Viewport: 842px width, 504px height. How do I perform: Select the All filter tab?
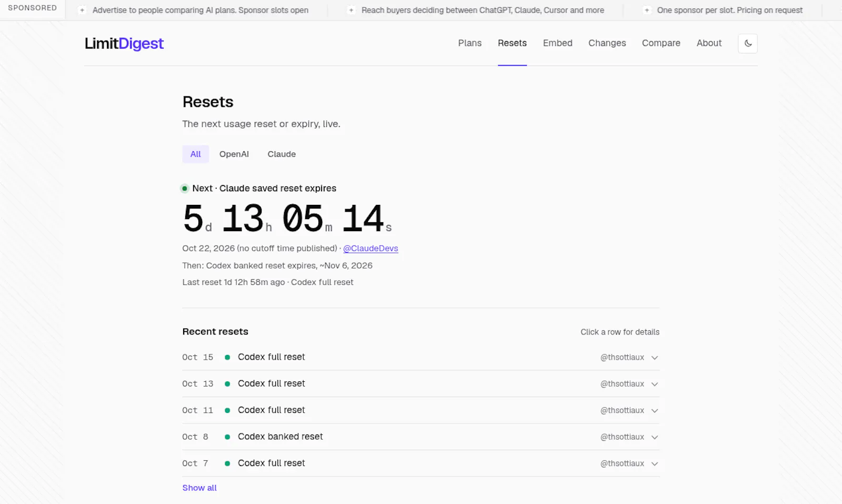pyautogui.click(x=196, y=154)
